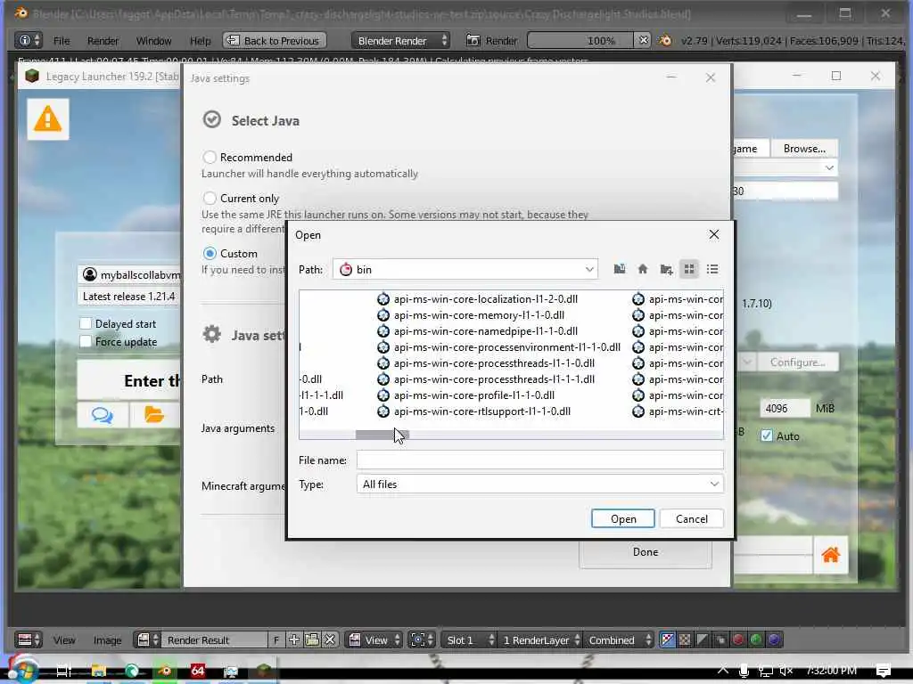Viewport: 913px width, 684px height.
Task: Click the yellow warning triangle in Legacy Launcher
Action: click(x=48, y=119)
